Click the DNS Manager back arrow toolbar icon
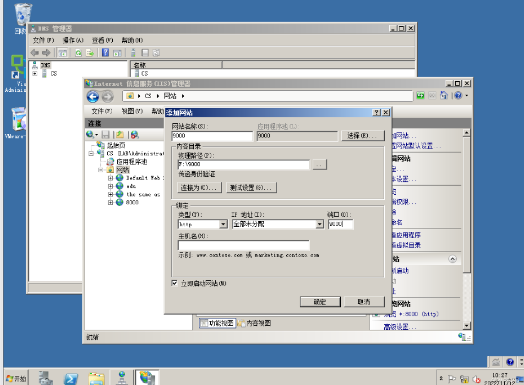524x385 pixels. point(35,53)
